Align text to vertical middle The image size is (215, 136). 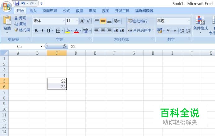(x=103, y=21)
